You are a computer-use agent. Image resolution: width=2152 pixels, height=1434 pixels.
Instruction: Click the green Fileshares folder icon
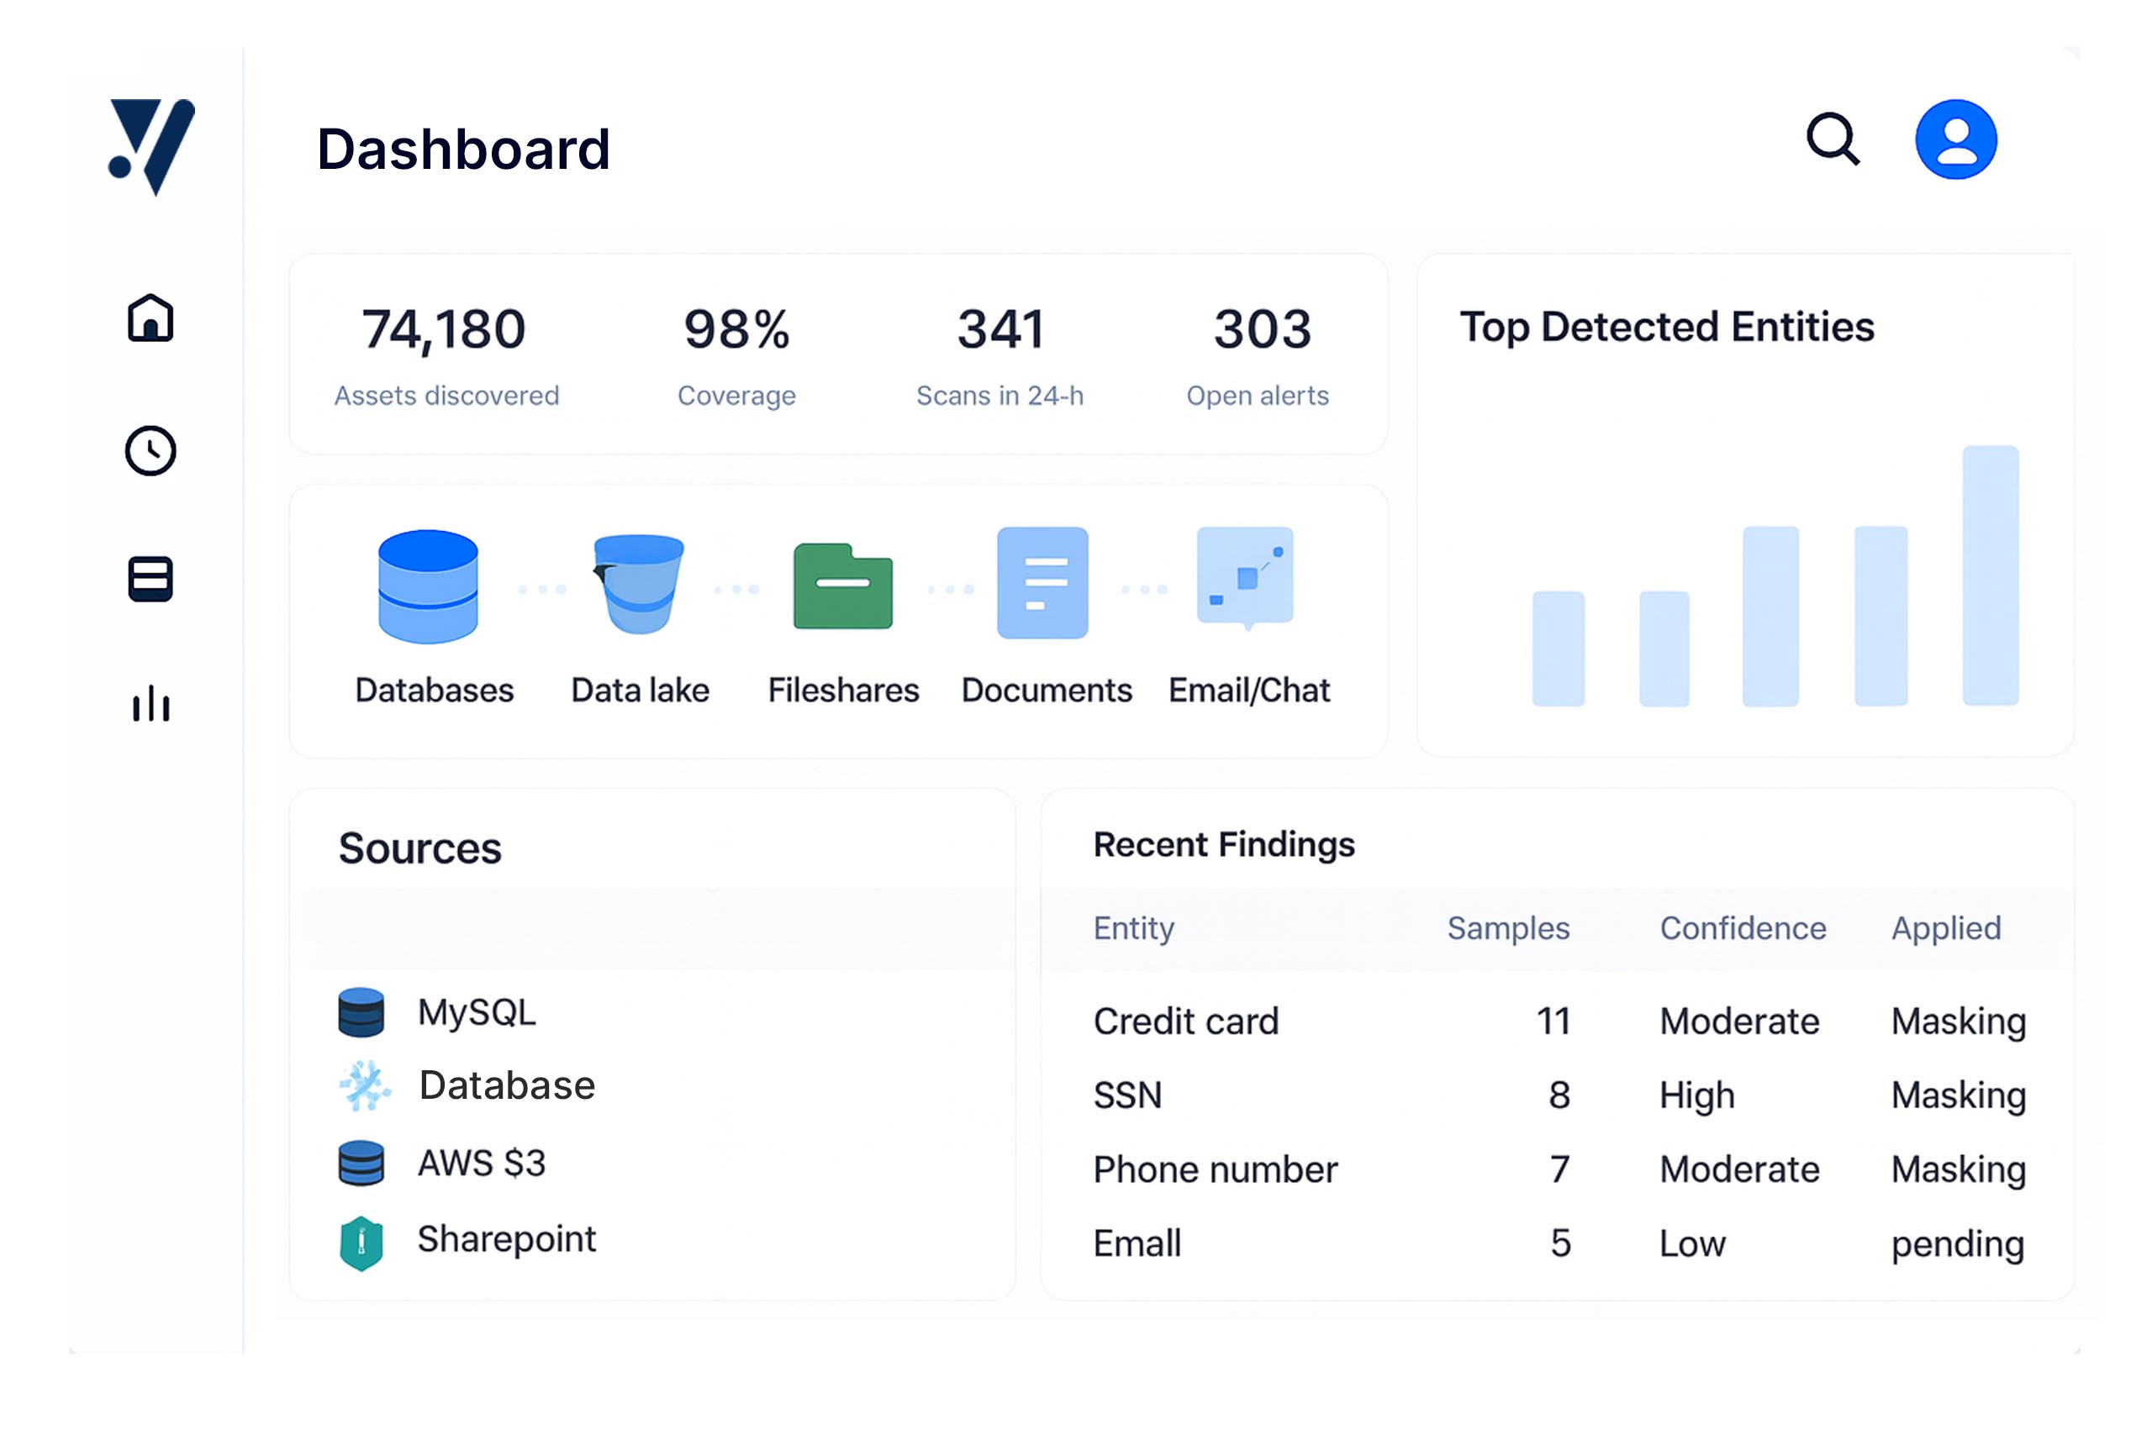(x=842, y=586)
